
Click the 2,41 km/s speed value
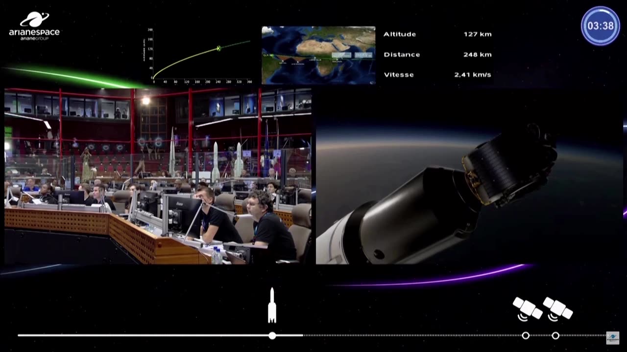tap(473, 75)
